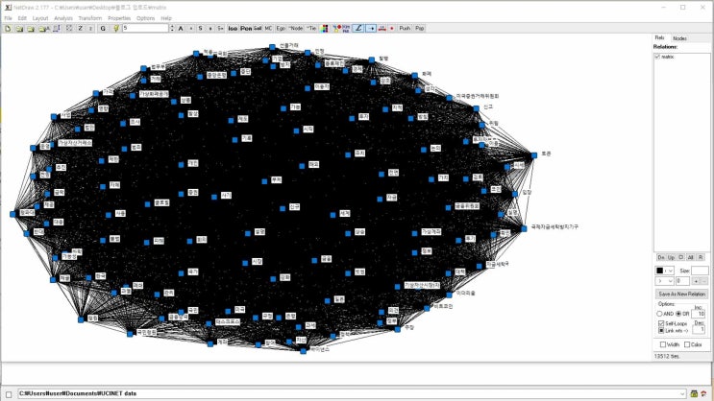Click the status bar folder icon at bottom right
The height and width of the screenshot is (401, 714).
pyautogui.click(x=694, y=393)
